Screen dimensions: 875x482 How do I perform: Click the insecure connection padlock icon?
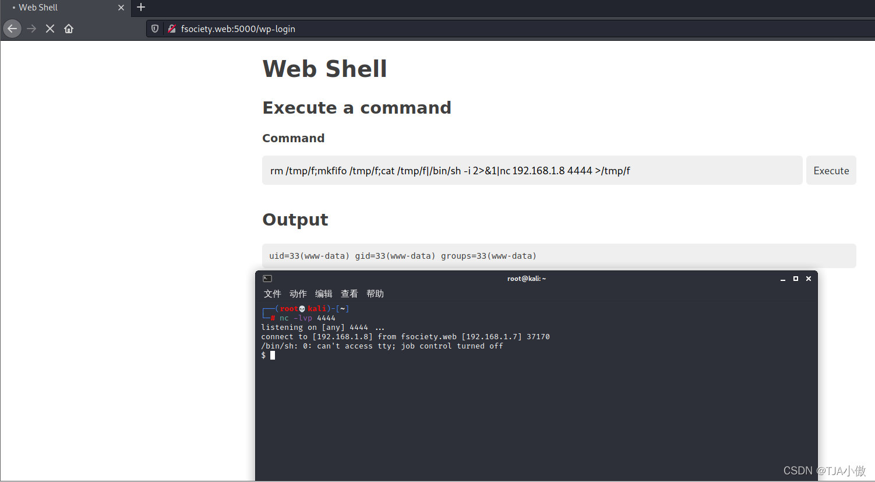(172, 29)
